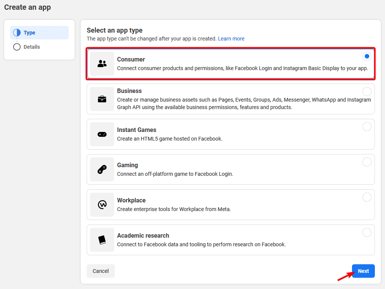Select the Consumer radio button
This screenshot has height=289, width=385.
[x=367, y=56]
